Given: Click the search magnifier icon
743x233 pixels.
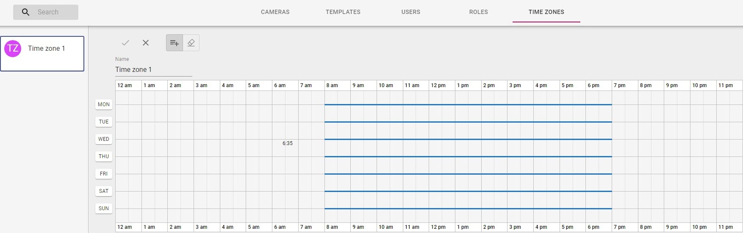Looking at the screenshot, I should [x=25, y=12].
